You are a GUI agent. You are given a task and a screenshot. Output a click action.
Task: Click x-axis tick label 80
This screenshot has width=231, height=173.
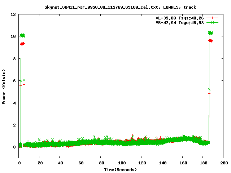click(x=101, y=163)
